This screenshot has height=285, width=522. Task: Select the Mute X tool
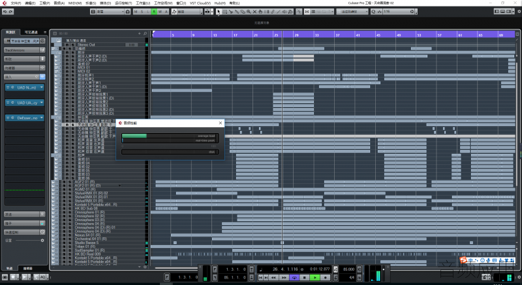tap(254, 12)
